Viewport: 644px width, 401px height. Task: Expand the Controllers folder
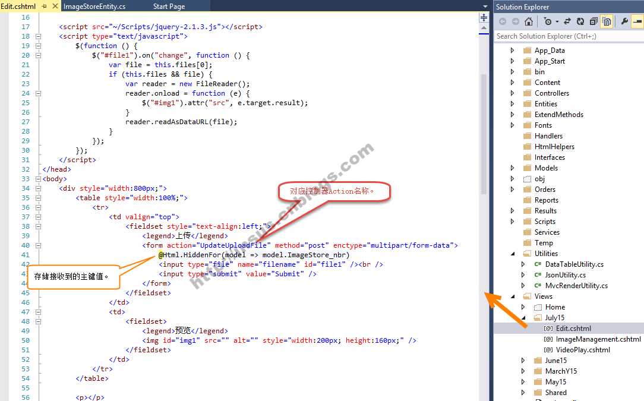(x=512, y=93)
